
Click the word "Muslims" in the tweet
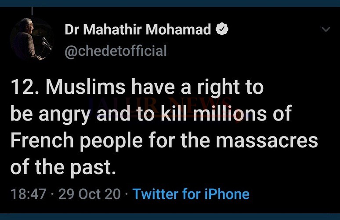[x=85, y=87]
